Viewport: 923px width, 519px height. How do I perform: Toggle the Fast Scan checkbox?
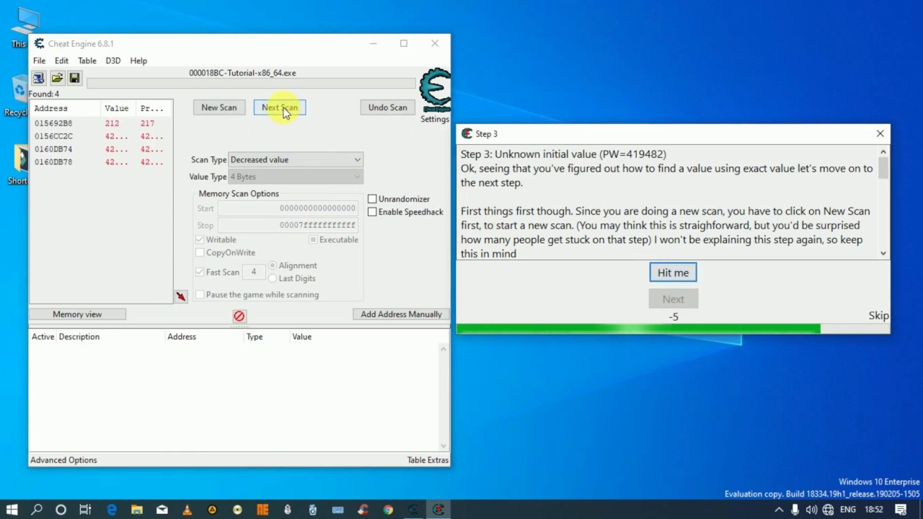tap(200, 272)
